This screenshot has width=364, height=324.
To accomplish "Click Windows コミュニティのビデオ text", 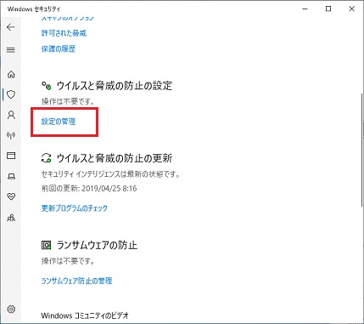I will pyautogui.click(x=85, y=315).
